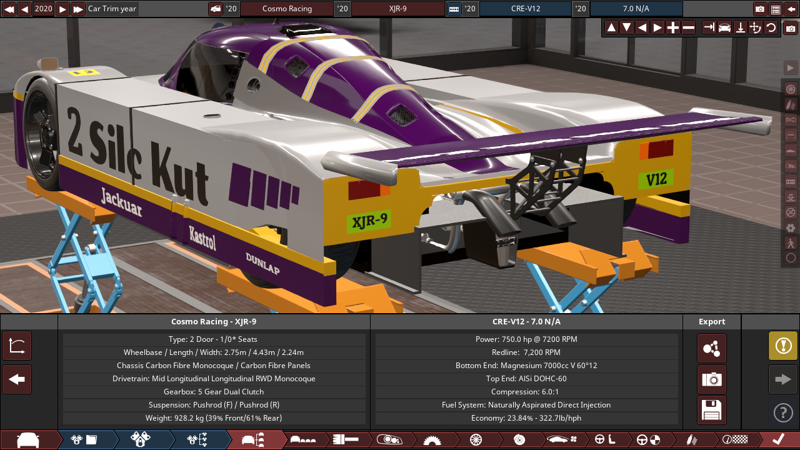Image resolution: width=800 pixels, height=450 pixels.
Task: Open the detail list icon in the top bar
Action: pos(776,9)
